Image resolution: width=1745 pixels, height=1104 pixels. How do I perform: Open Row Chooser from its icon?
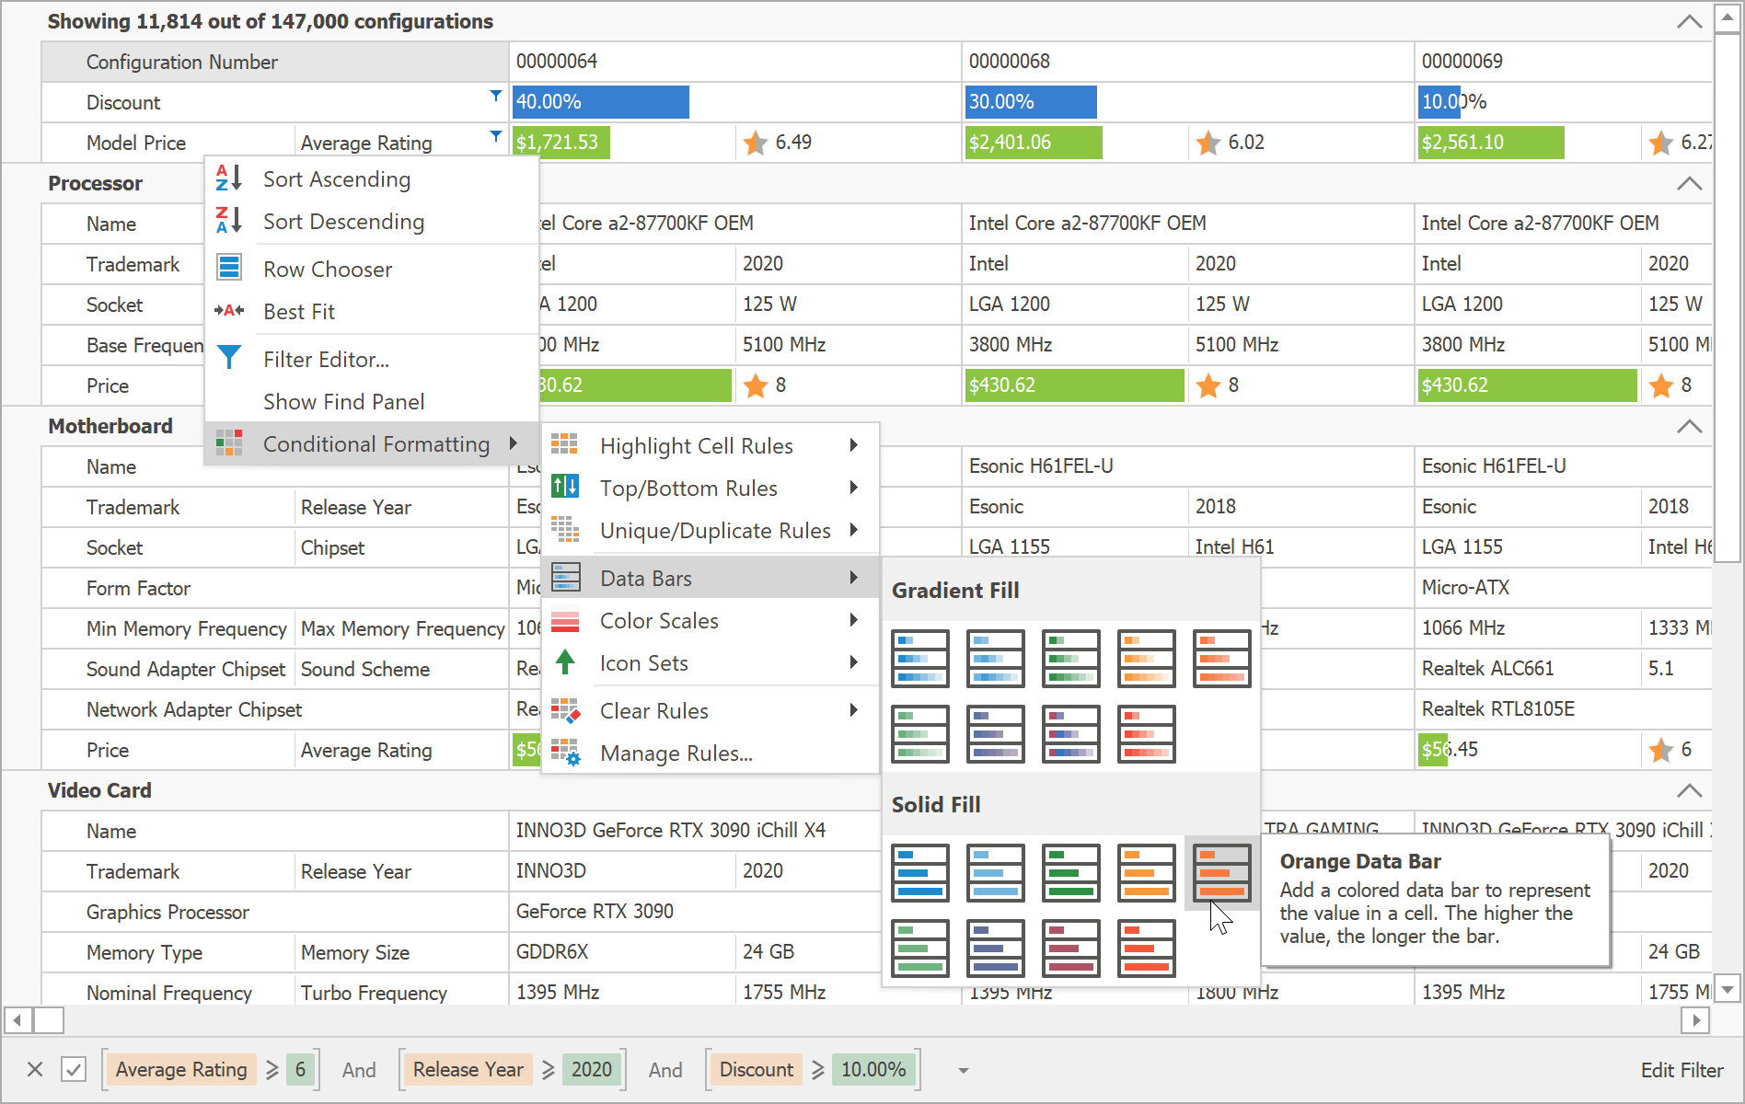point(228,269)
